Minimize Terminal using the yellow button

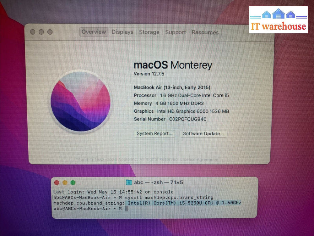[65, 183]
